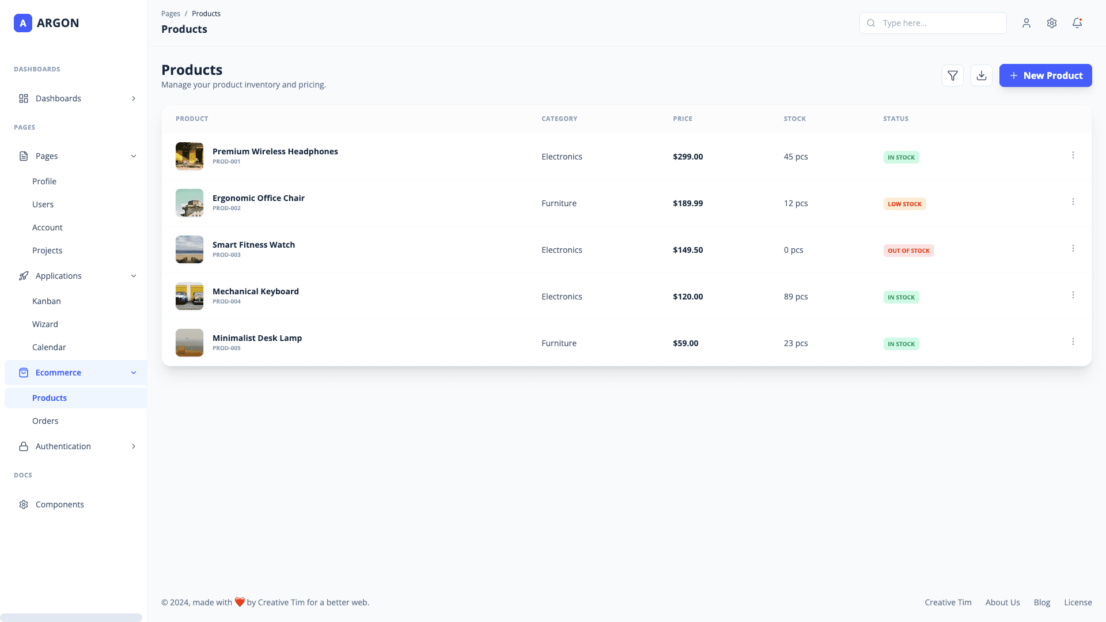Click the New Product button
The width and height of the screenshot is (1106, 622).
tap(1046, 75)
